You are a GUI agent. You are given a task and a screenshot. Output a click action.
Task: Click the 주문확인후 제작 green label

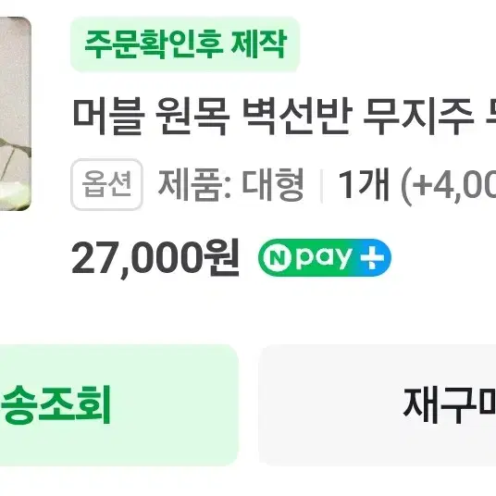pos(185,44)
